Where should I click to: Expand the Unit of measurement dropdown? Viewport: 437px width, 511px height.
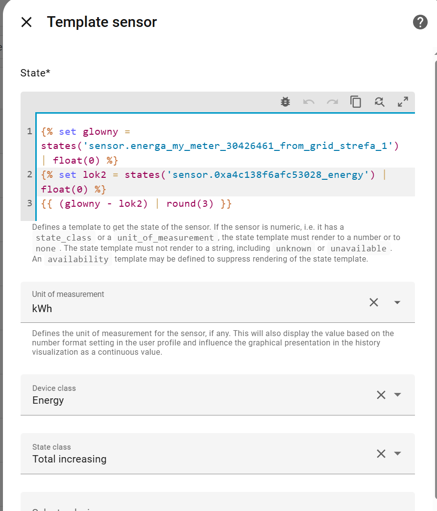coord(397,302)
